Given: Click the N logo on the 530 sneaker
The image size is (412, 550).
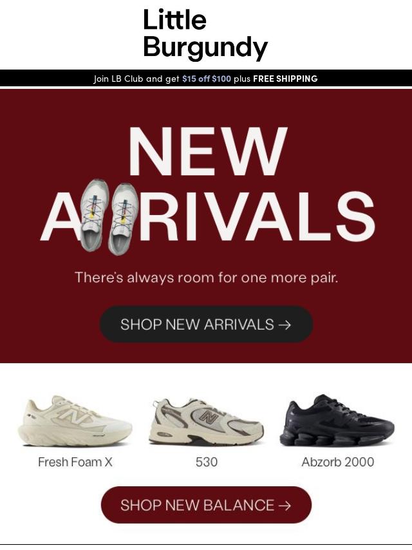Looking at the screenshot, I should tap(209, 417).
